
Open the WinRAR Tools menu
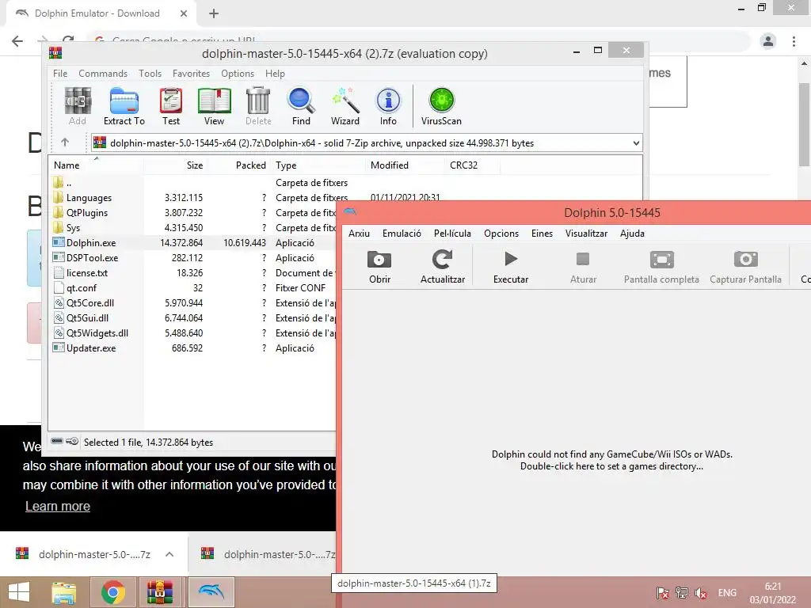(x=150, y=74)
